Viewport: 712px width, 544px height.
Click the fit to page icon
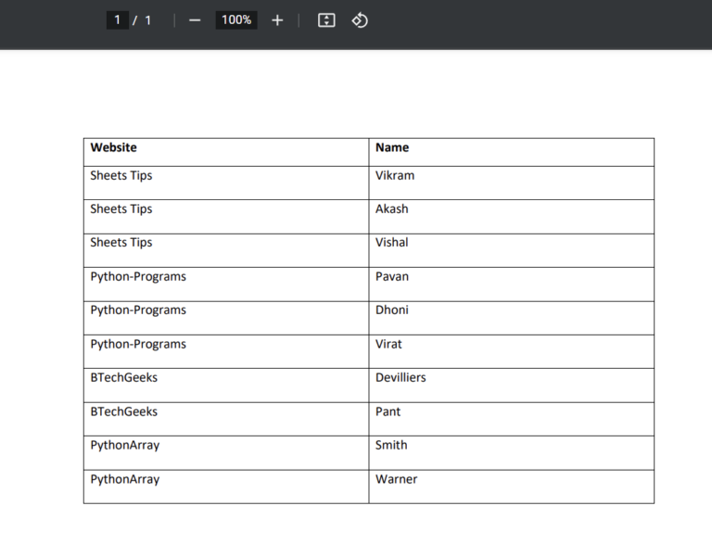[x=326, y=20]
